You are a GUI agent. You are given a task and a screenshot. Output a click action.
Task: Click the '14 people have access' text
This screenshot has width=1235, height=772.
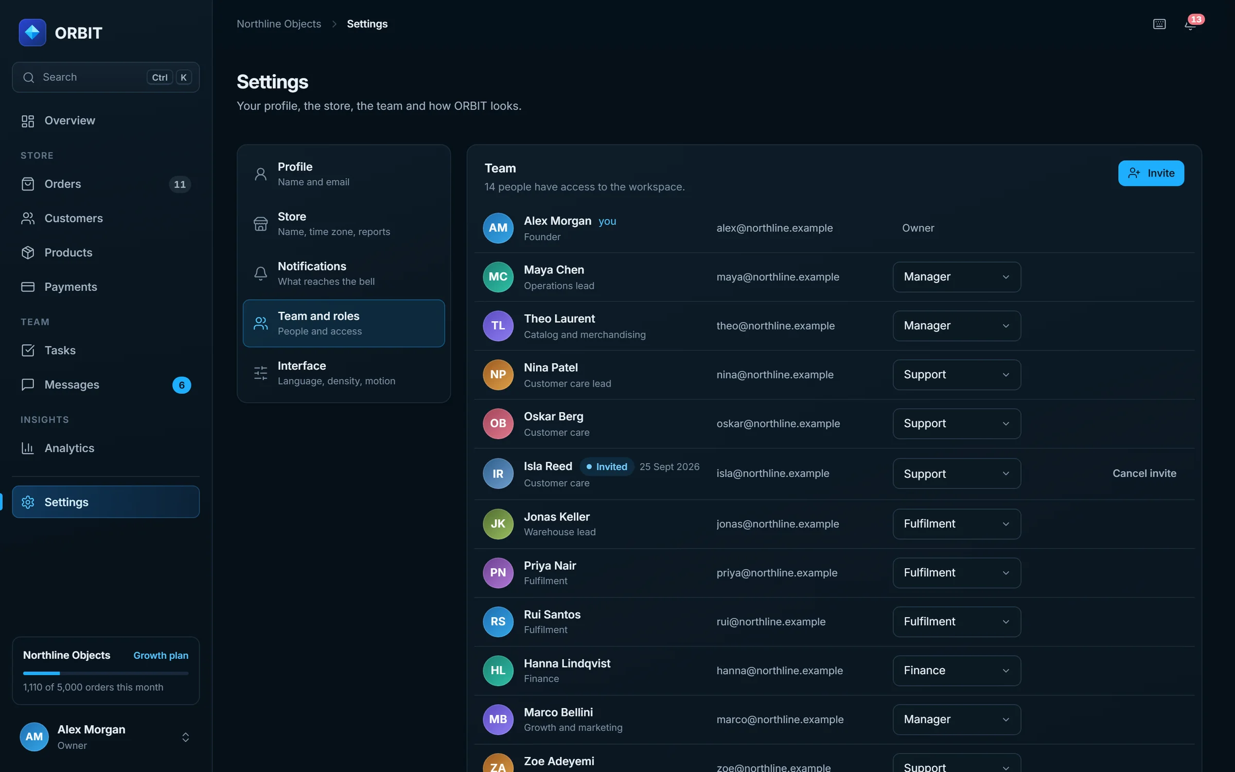point(585,187)
